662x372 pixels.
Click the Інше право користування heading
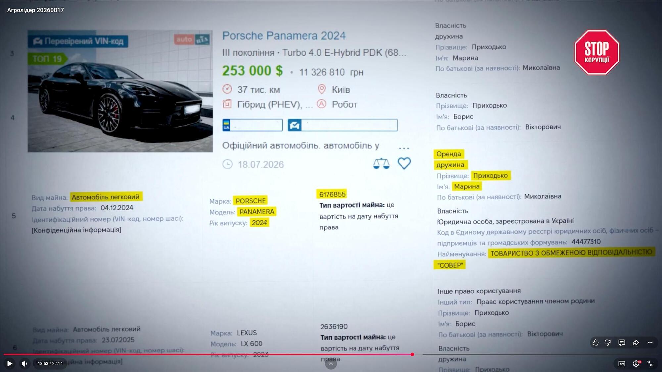click(x=479, y=291)
